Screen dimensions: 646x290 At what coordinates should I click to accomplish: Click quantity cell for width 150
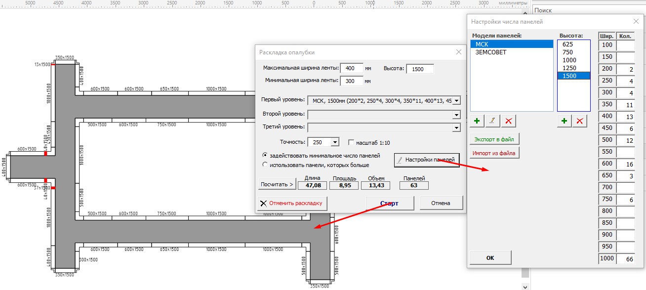(625, 57)
